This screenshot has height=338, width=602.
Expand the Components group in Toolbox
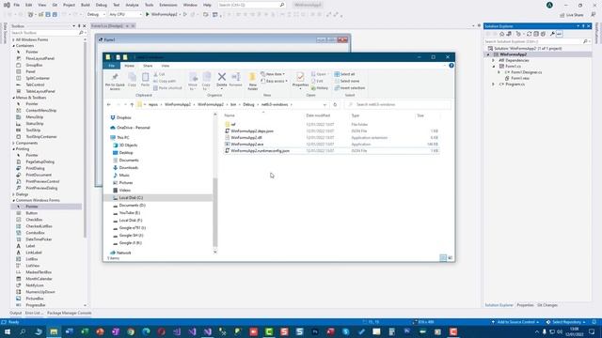pos(14,143)
